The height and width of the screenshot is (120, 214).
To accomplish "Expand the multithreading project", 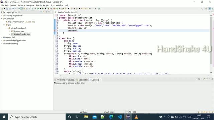I will (1, 44).
